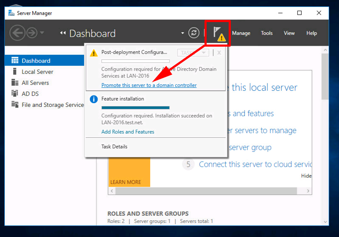Click the forward navigation arrow
339x237 pixels.
(x=32, y=33)
